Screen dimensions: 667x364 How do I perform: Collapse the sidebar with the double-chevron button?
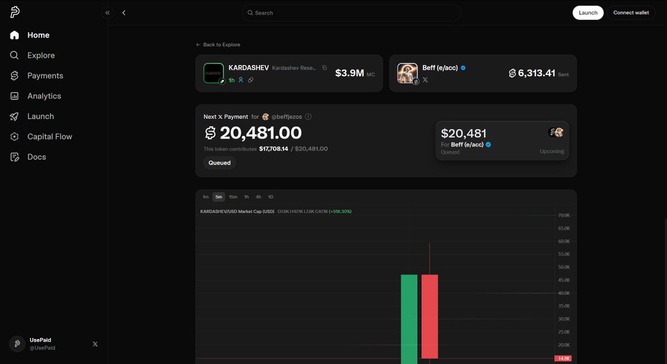[107, 13]
